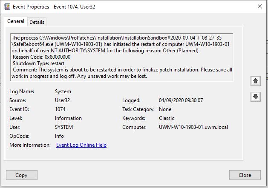Click the Computer name UWM-W10-1903-01.uwm.local

(x=190, y=127)
